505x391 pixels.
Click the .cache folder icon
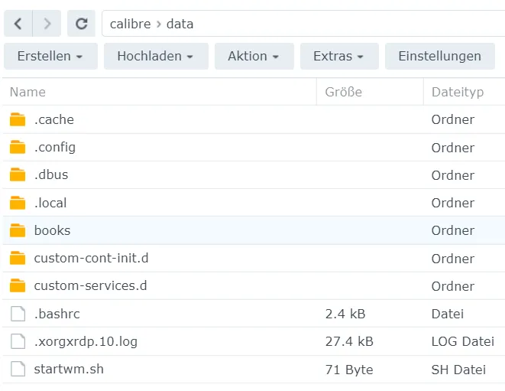coord(18,119)
